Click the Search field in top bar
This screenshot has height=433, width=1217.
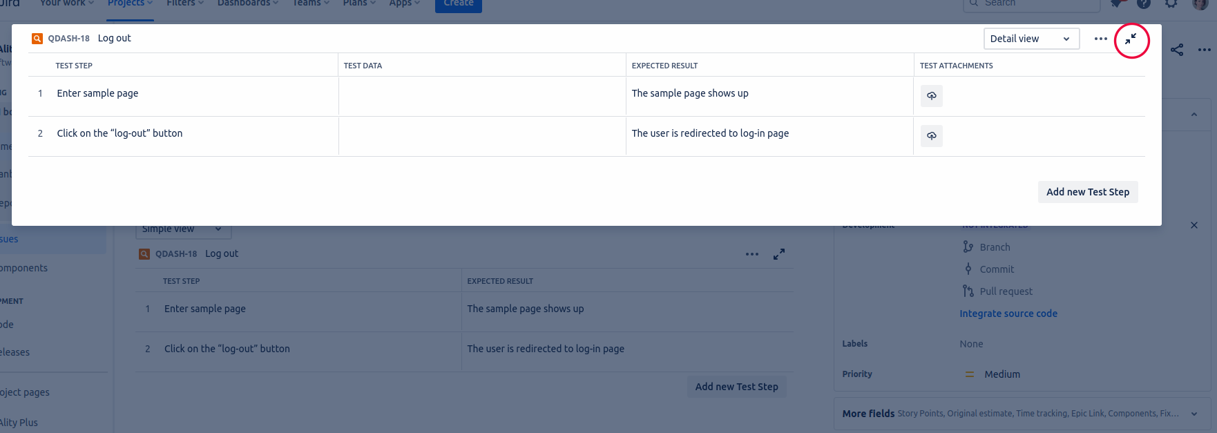(x=1031, y=4)
